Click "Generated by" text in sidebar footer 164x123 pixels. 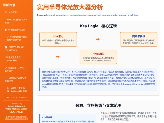16,104
